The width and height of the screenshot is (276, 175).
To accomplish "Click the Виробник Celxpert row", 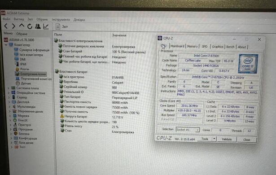I will click(92, 82).
